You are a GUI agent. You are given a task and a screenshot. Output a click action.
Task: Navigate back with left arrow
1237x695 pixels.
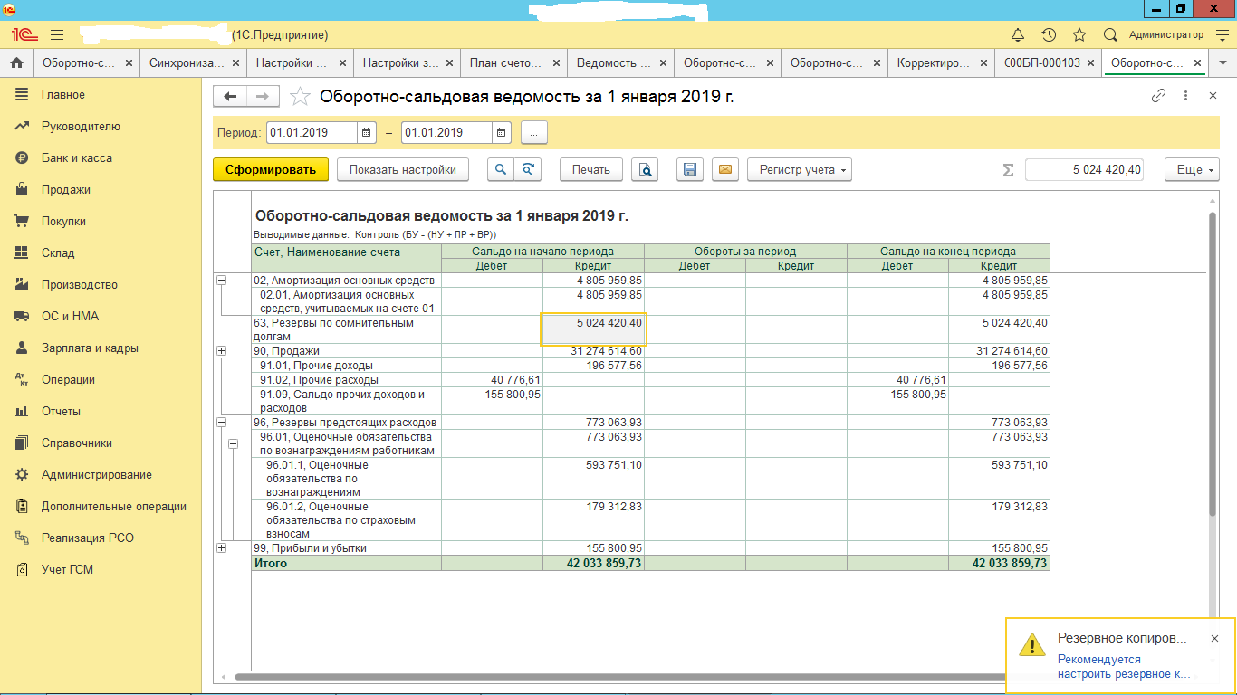230,96
